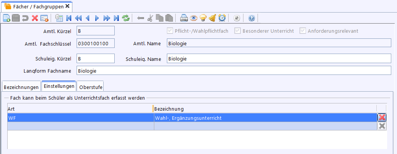Click the Amtl. Fachschlüssel field
This screenshot has width=397, height=154.
point(96,43)
